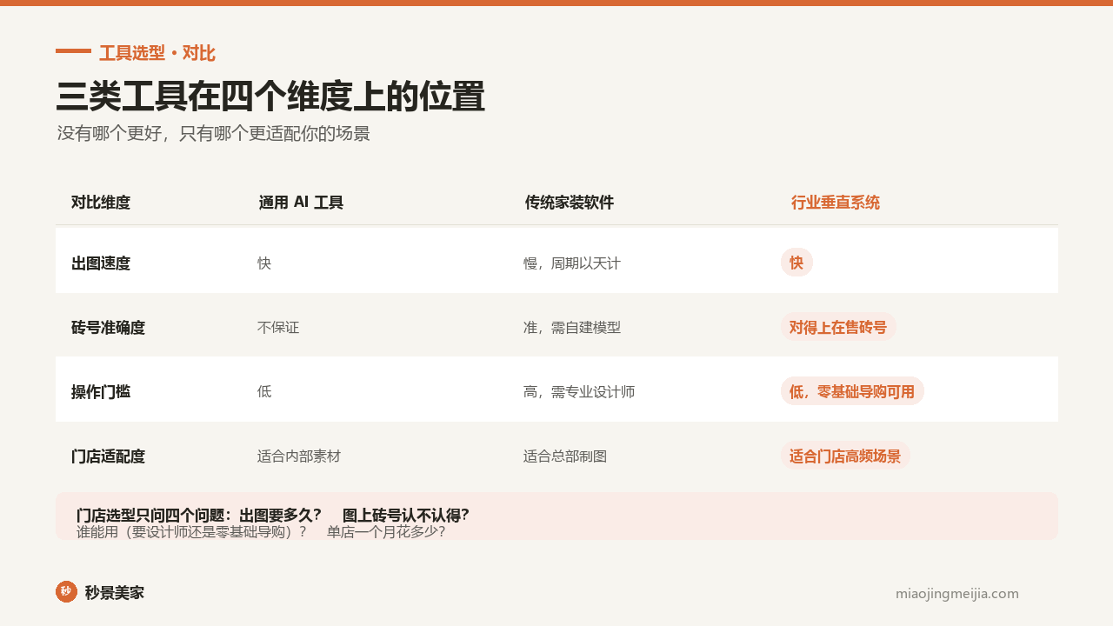
Task: Select the 通用 AI 工具 column header
Action: [x=301, y=203]
